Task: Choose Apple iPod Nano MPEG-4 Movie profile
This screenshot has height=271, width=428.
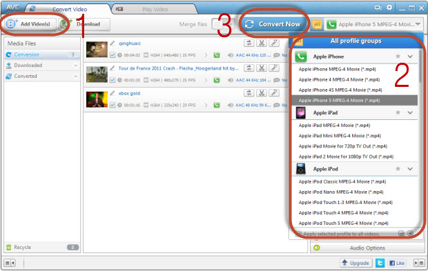Action: pos(355,192)
